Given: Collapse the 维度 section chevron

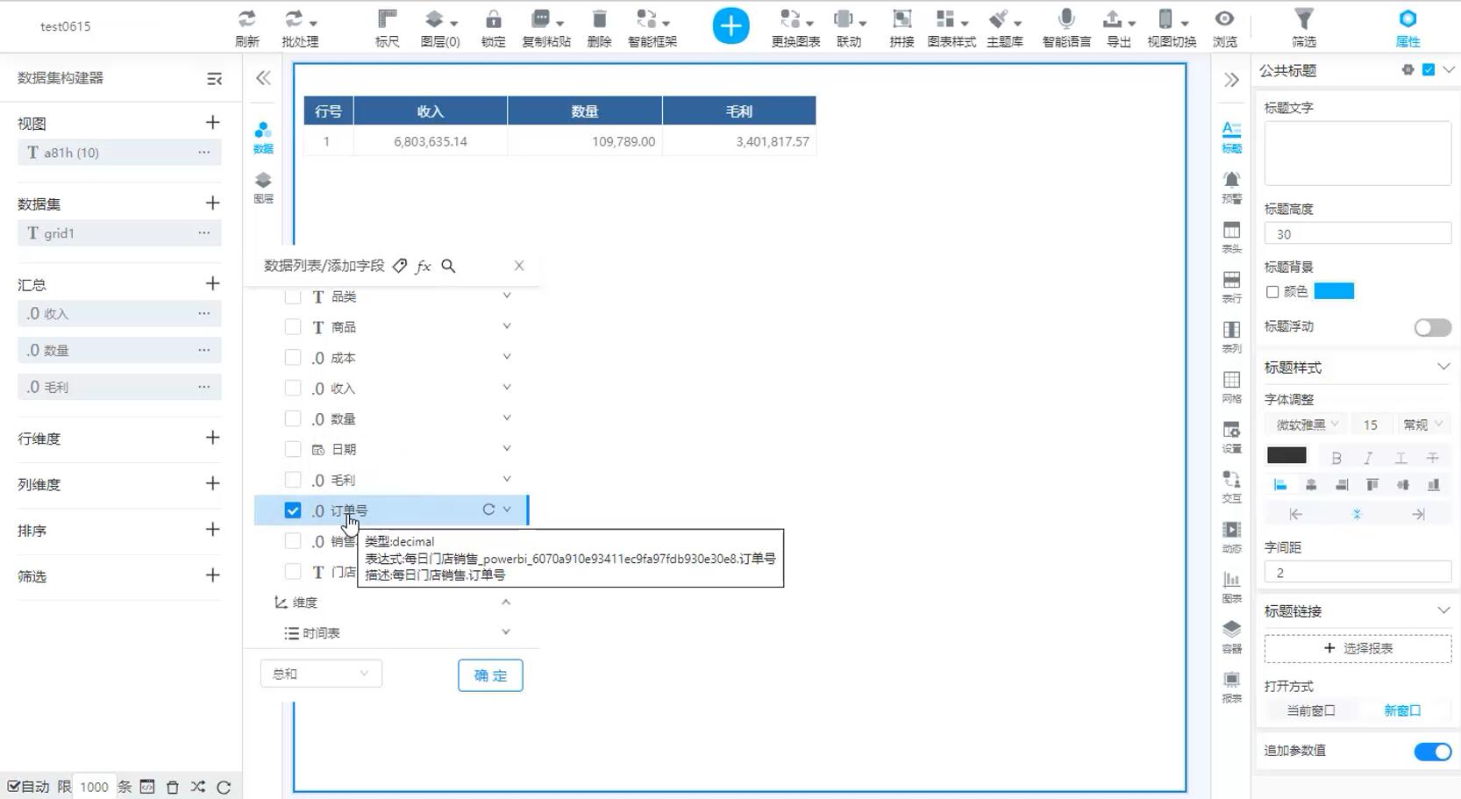Looking at the screenshot, I should (x=506, y=602).
